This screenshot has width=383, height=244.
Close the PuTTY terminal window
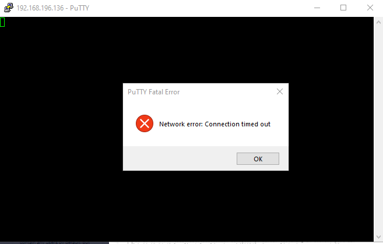tap(370, 8)
